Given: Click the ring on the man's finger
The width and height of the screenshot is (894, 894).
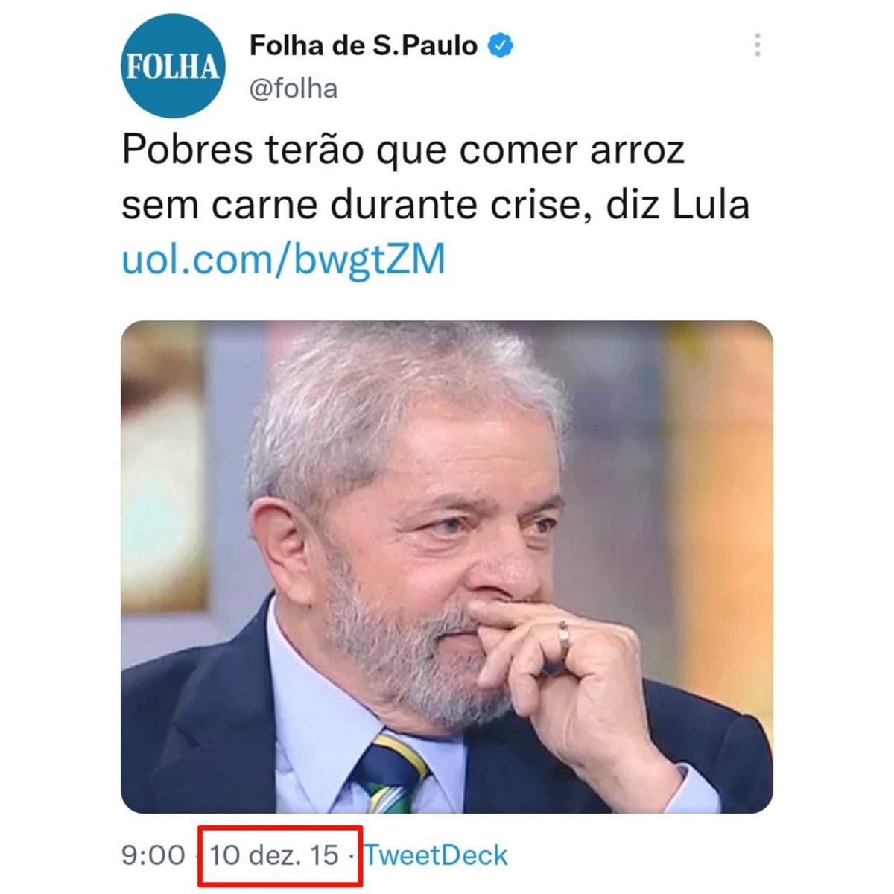Looking at the screenshot, I should click(565, 641).
